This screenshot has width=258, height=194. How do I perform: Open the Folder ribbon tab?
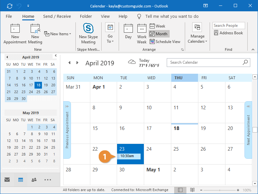click(86, 16)
